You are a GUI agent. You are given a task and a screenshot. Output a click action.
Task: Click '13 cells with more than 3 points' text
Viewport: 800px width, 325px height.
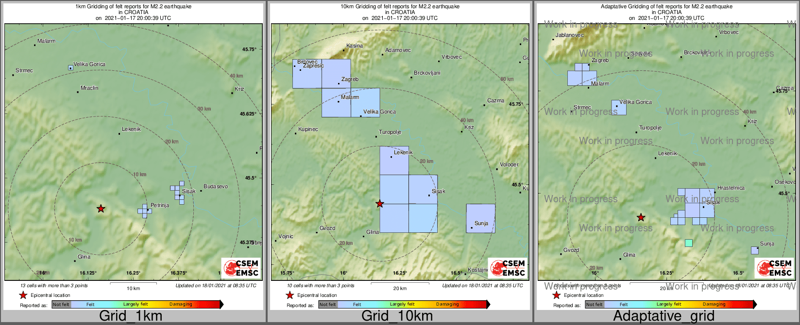click(54, 286)
